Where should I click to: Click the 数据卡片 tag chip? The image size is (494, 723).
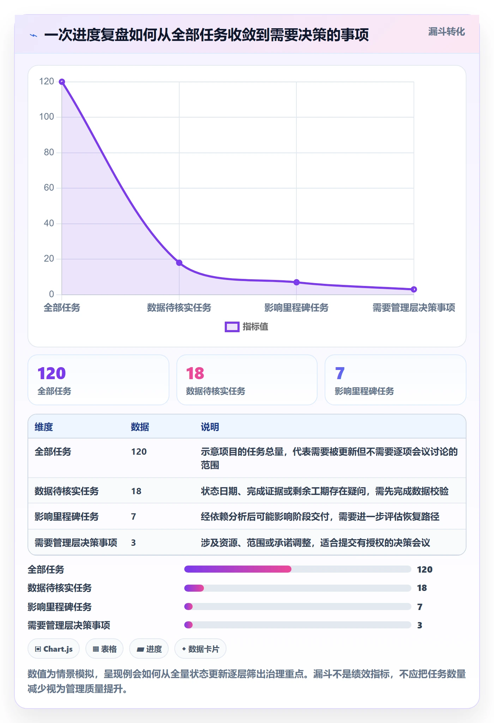pos(200,649)
